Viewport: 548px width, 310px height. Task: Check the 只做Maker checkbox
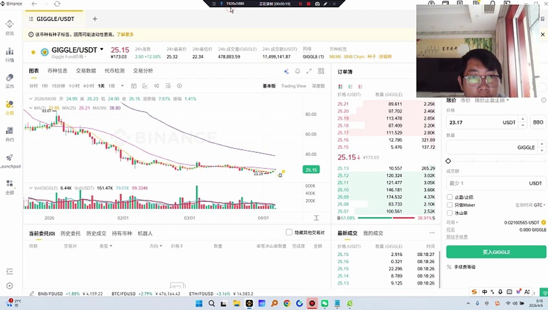click(450, 205)
